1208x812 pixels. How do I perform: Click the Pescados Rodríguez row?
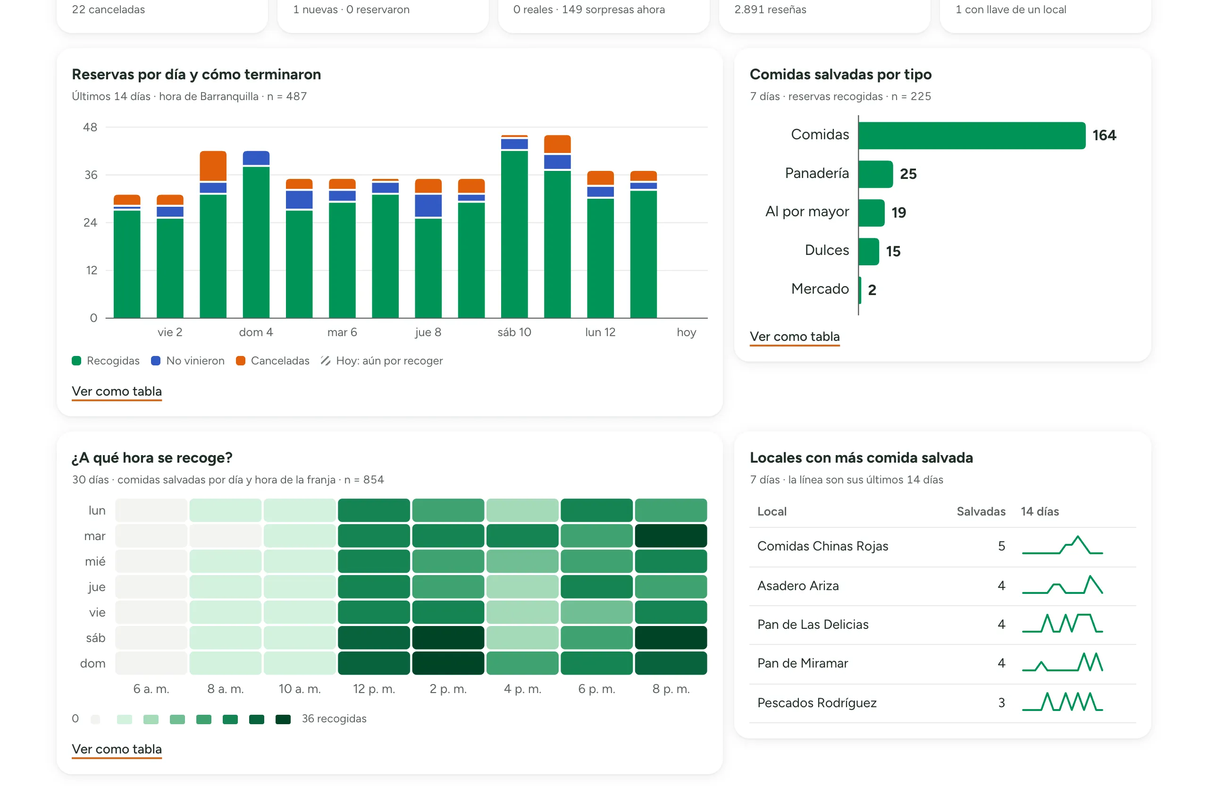click(x=942, y=703)
